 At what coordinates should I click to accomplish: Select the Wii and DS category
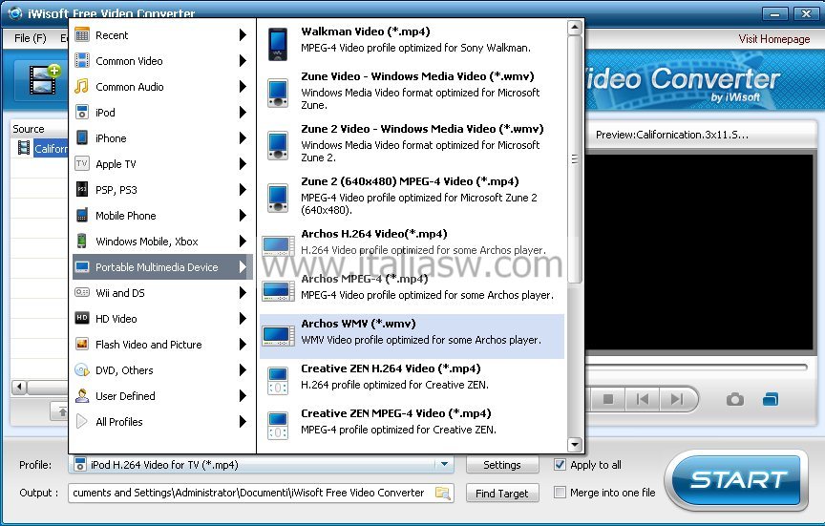(x=162, y=293)
